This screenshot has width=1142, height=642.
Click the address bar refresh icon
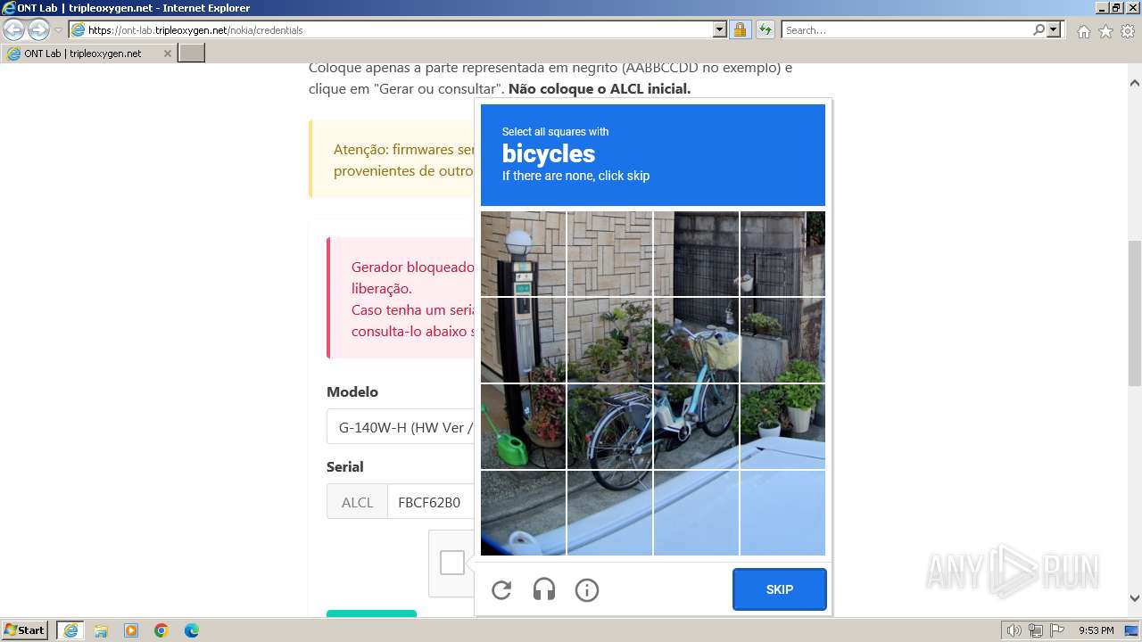765,29
